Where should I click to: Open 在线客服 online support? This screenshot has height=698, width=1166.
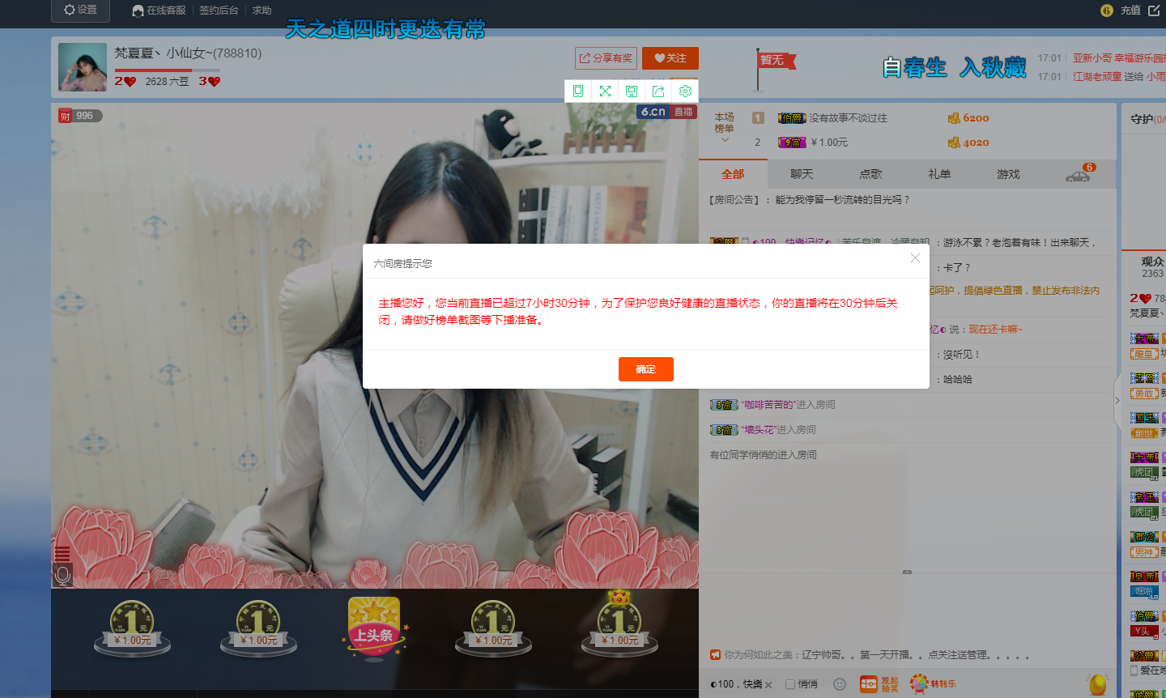(x=160, y=11)
